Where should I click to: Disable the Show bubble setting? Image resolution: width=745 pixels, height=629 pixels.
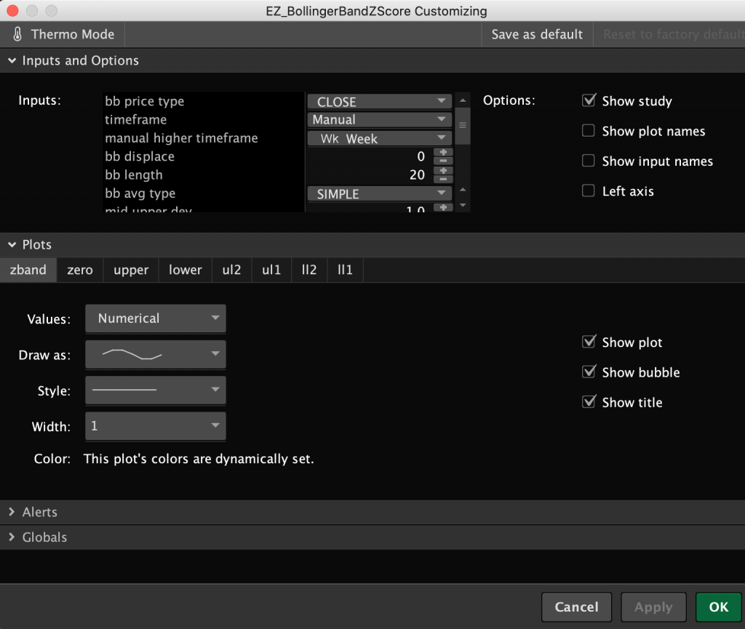(x=588, y=372)
